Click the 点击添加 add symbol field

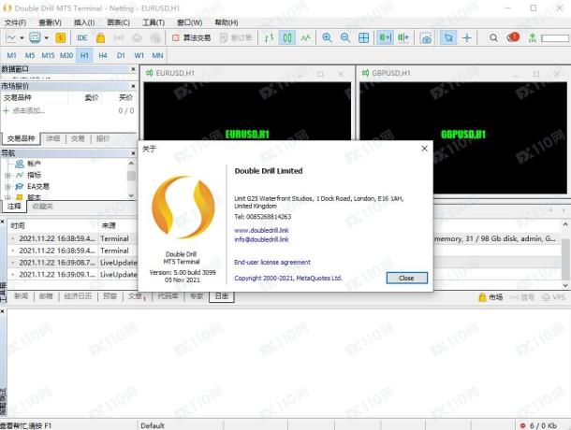(29, 110)
